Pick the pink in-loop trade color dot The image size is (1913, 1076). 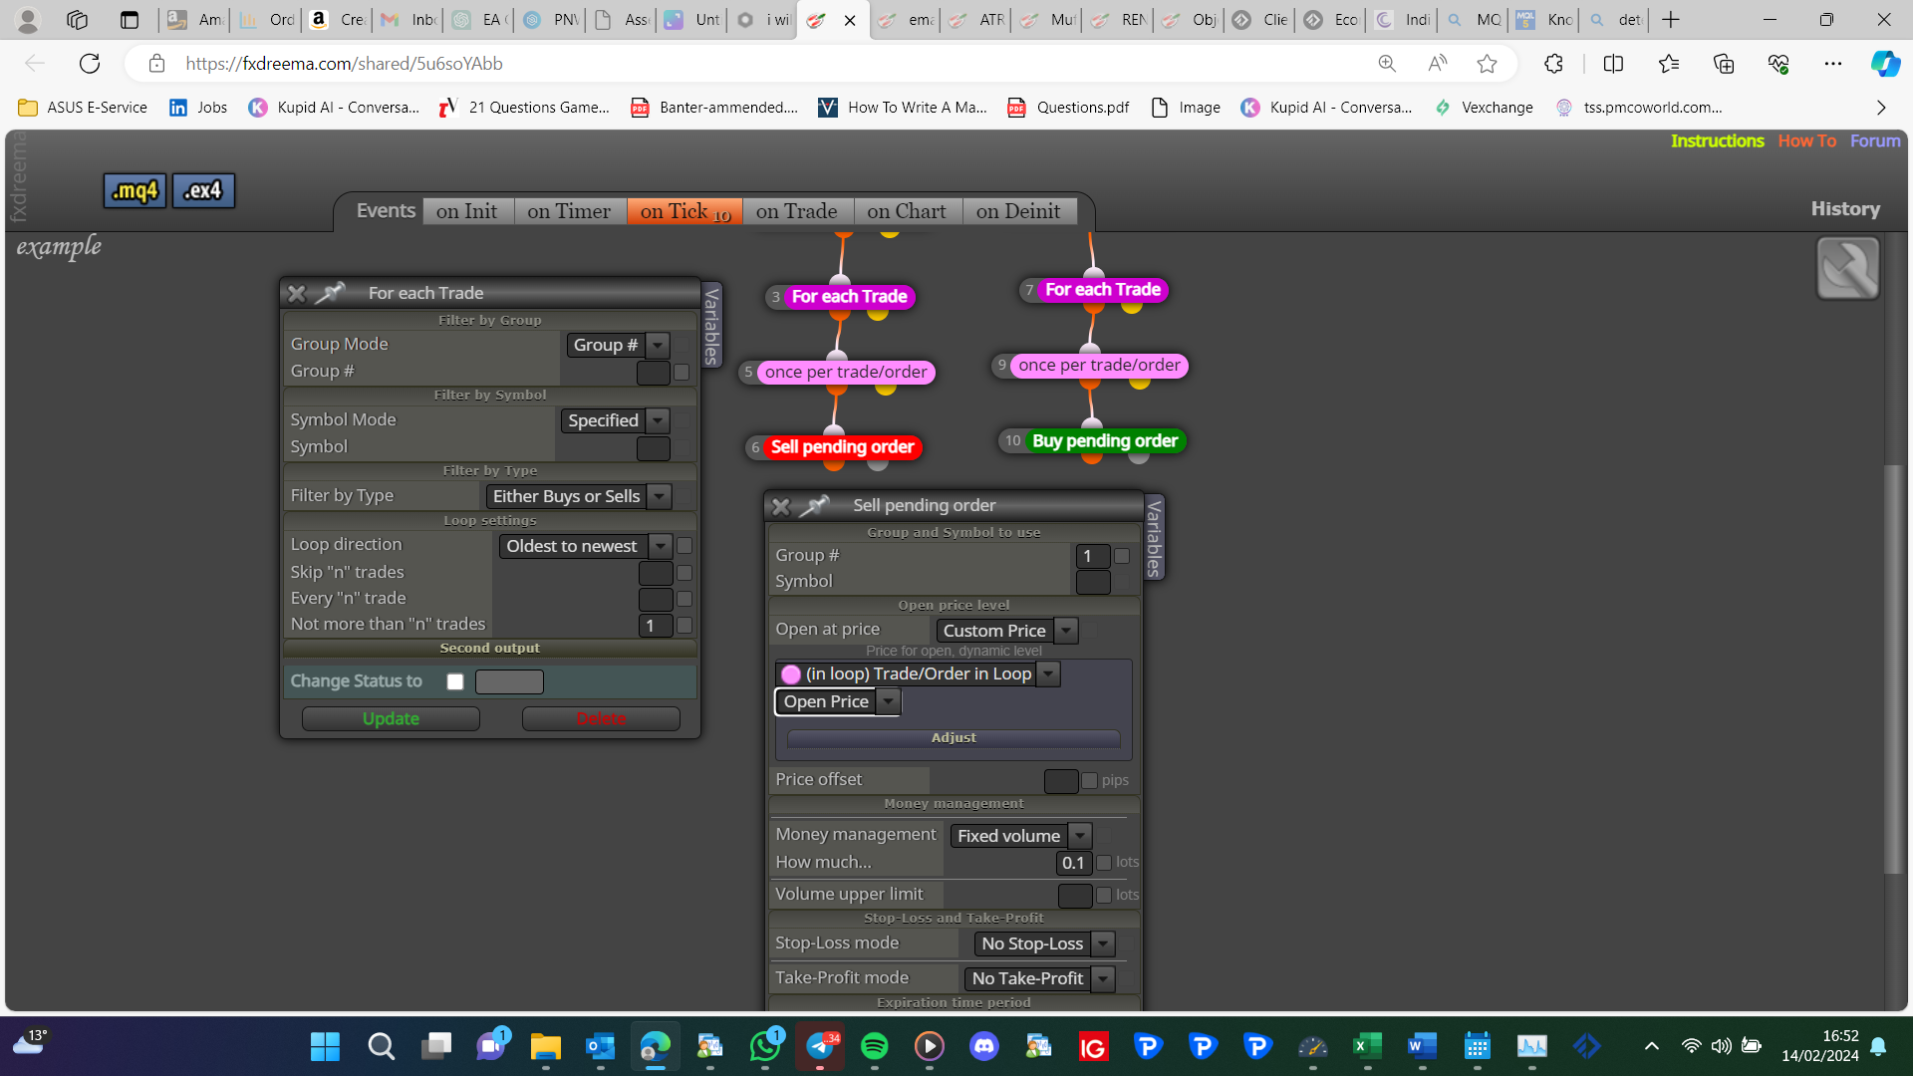coord(791,674)
